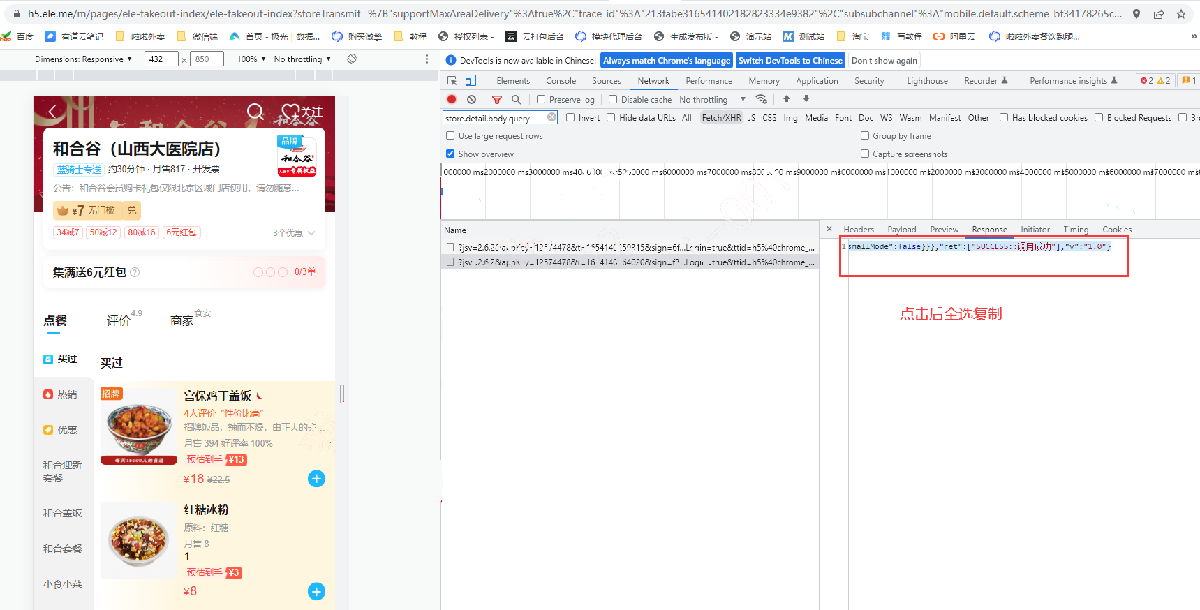Follow the store with heart icon
This screenshot has width=1200, height=610.
click(290, 112)
